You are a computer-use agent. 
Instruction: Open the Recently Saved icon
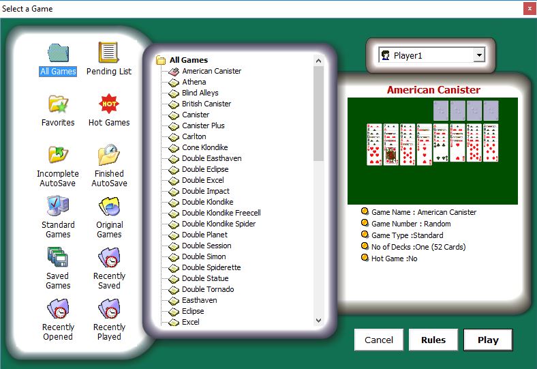[x=109, y=257]
